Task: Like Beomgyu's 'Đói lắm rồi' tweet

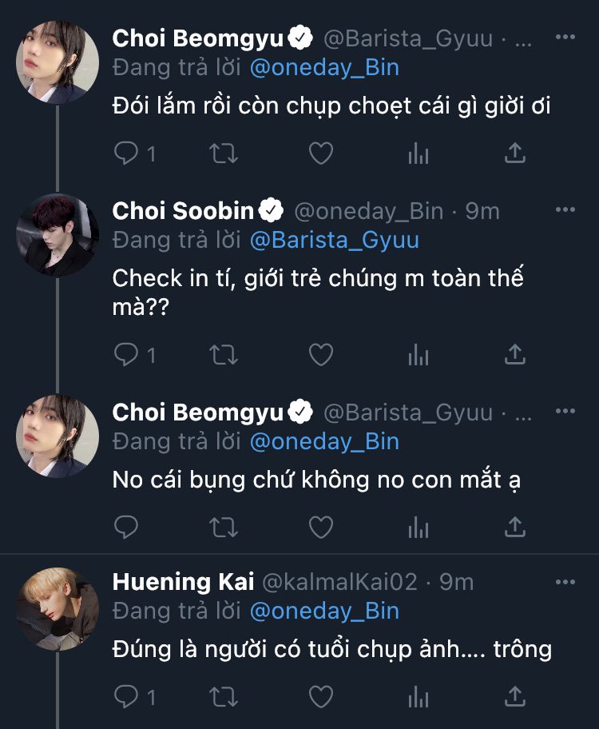Action: pos(320,153)
